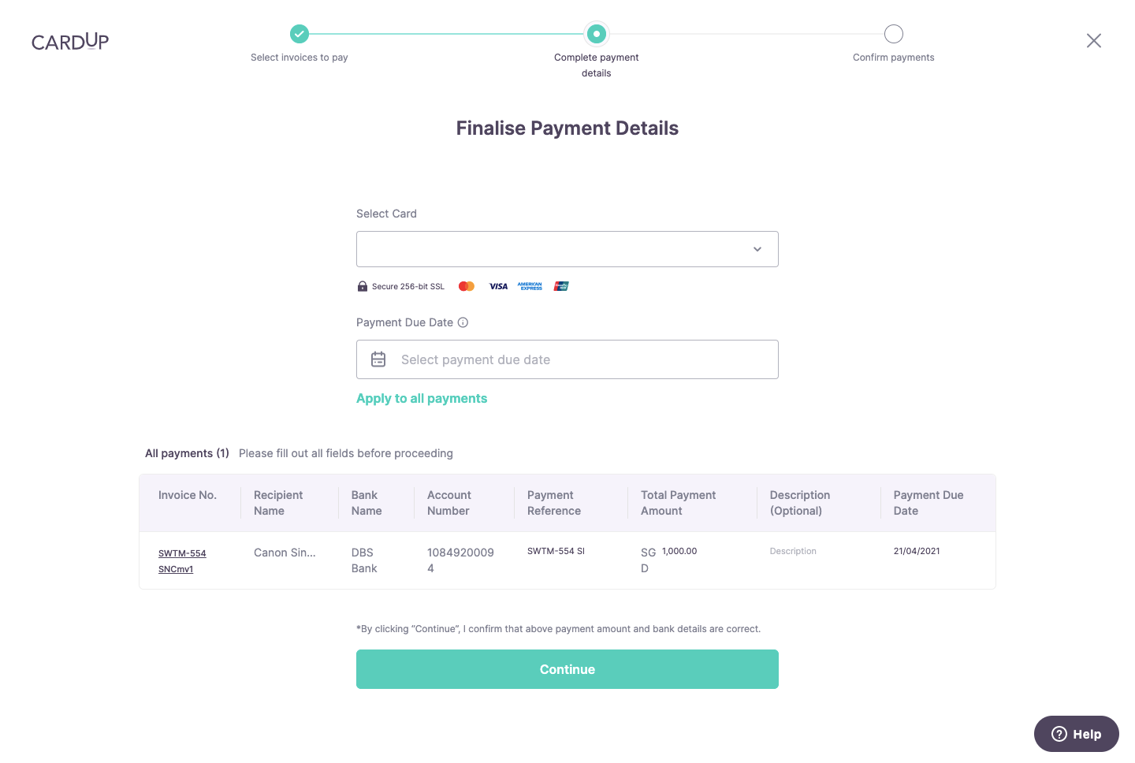Image resolution: width=1135 pixels, height=763 pixels.
Task: Click the UnionPay logo icon
Action: (561, 286)
